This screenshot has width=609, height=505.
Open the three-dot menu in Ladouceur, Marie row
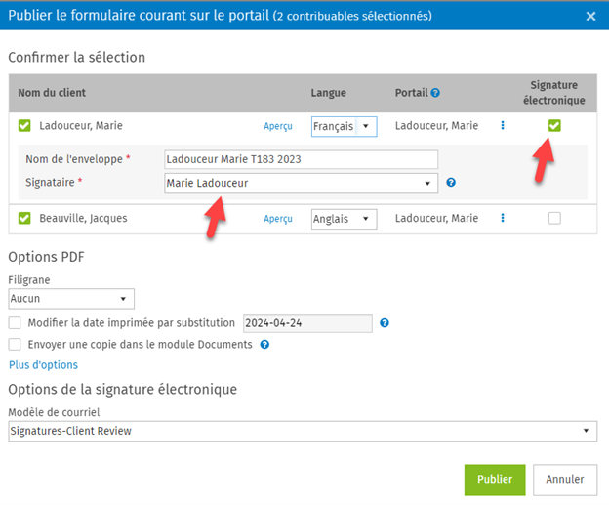tap(503, 125)
